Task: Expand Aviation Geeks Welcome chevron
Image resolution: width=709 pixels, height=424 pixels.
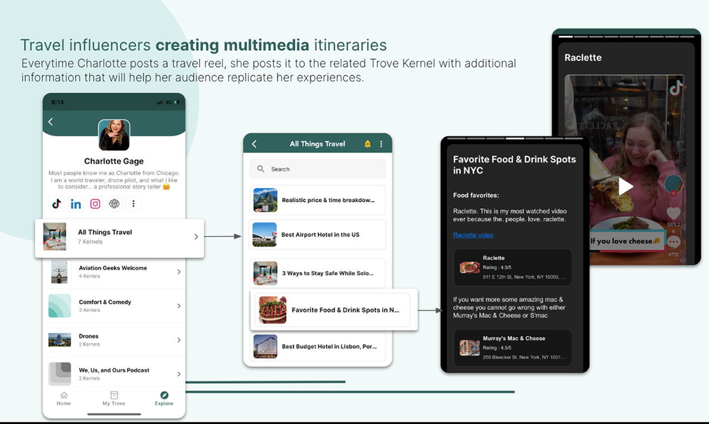Action: pos(179,272)
